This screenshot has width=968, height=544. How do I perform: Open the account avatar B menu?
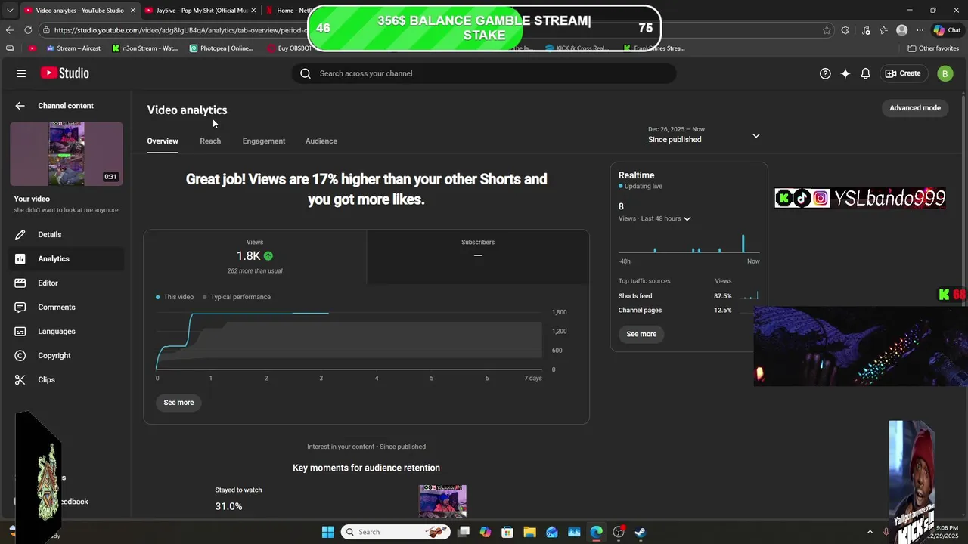pos(945,73)
